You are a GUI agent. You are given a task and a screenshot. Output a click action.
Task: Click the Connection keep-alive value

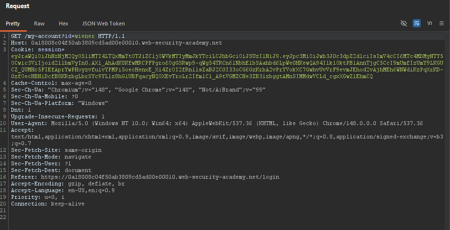tap(67, 204)
